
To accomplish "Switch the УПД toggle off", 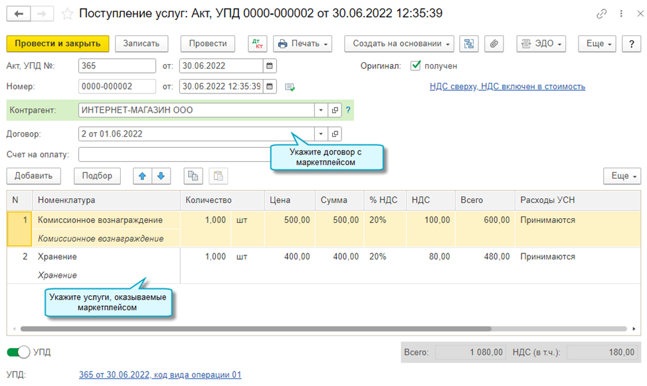I will [19, 352].
